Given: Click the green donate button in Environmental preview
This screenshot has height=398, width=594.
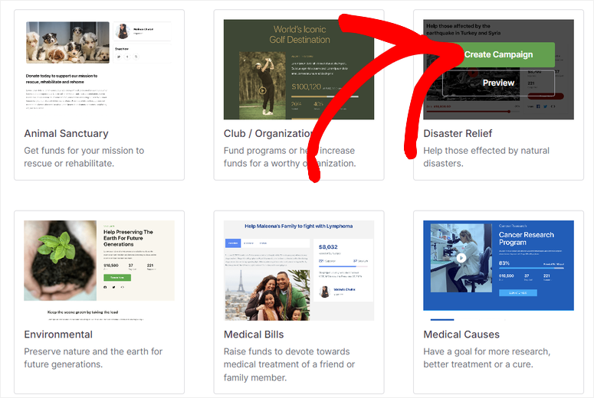Looking at the screenshot, I should [117, 278].
